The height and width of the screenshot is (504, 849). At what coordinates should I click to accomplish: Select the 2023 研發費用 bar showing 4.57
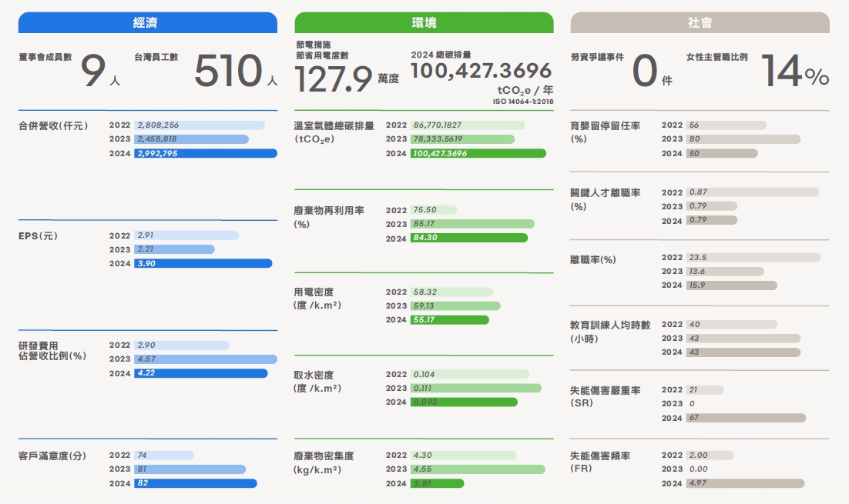click(205, 359)
